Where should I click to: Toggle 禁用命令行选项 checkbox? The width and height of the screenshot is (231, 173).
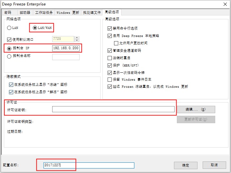point(110,28)
